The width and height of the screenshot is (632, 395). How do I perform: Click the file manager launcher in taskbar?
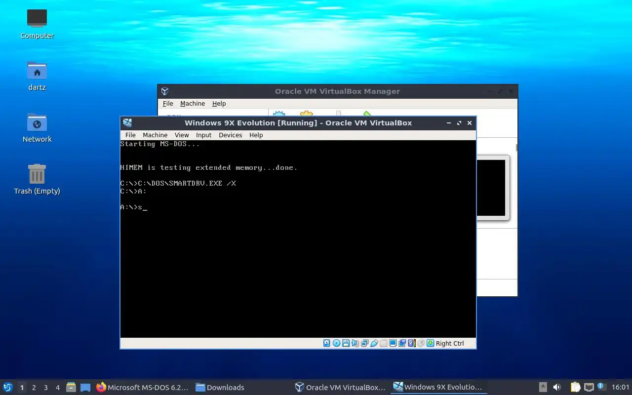(x=71, y=388)
